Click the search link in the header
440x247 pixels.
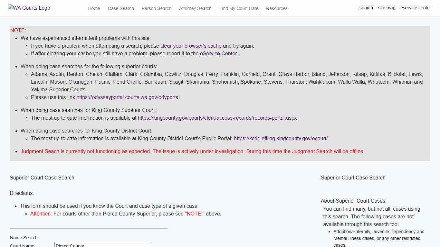click(366, 8)
